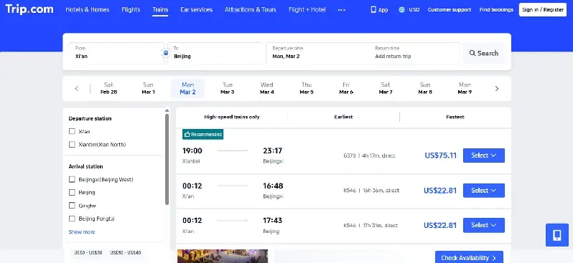Swap stations with the train swap icon

166,53
